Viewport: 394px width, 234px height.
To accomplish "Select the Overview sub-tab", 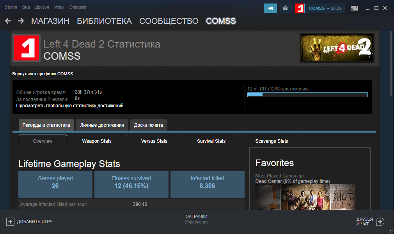I will tap(43, 141).
